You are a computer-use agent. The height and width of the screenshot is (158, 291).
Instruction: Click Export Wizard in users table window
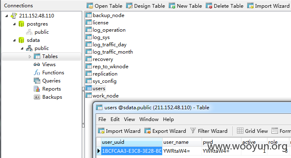coord(165,131)
